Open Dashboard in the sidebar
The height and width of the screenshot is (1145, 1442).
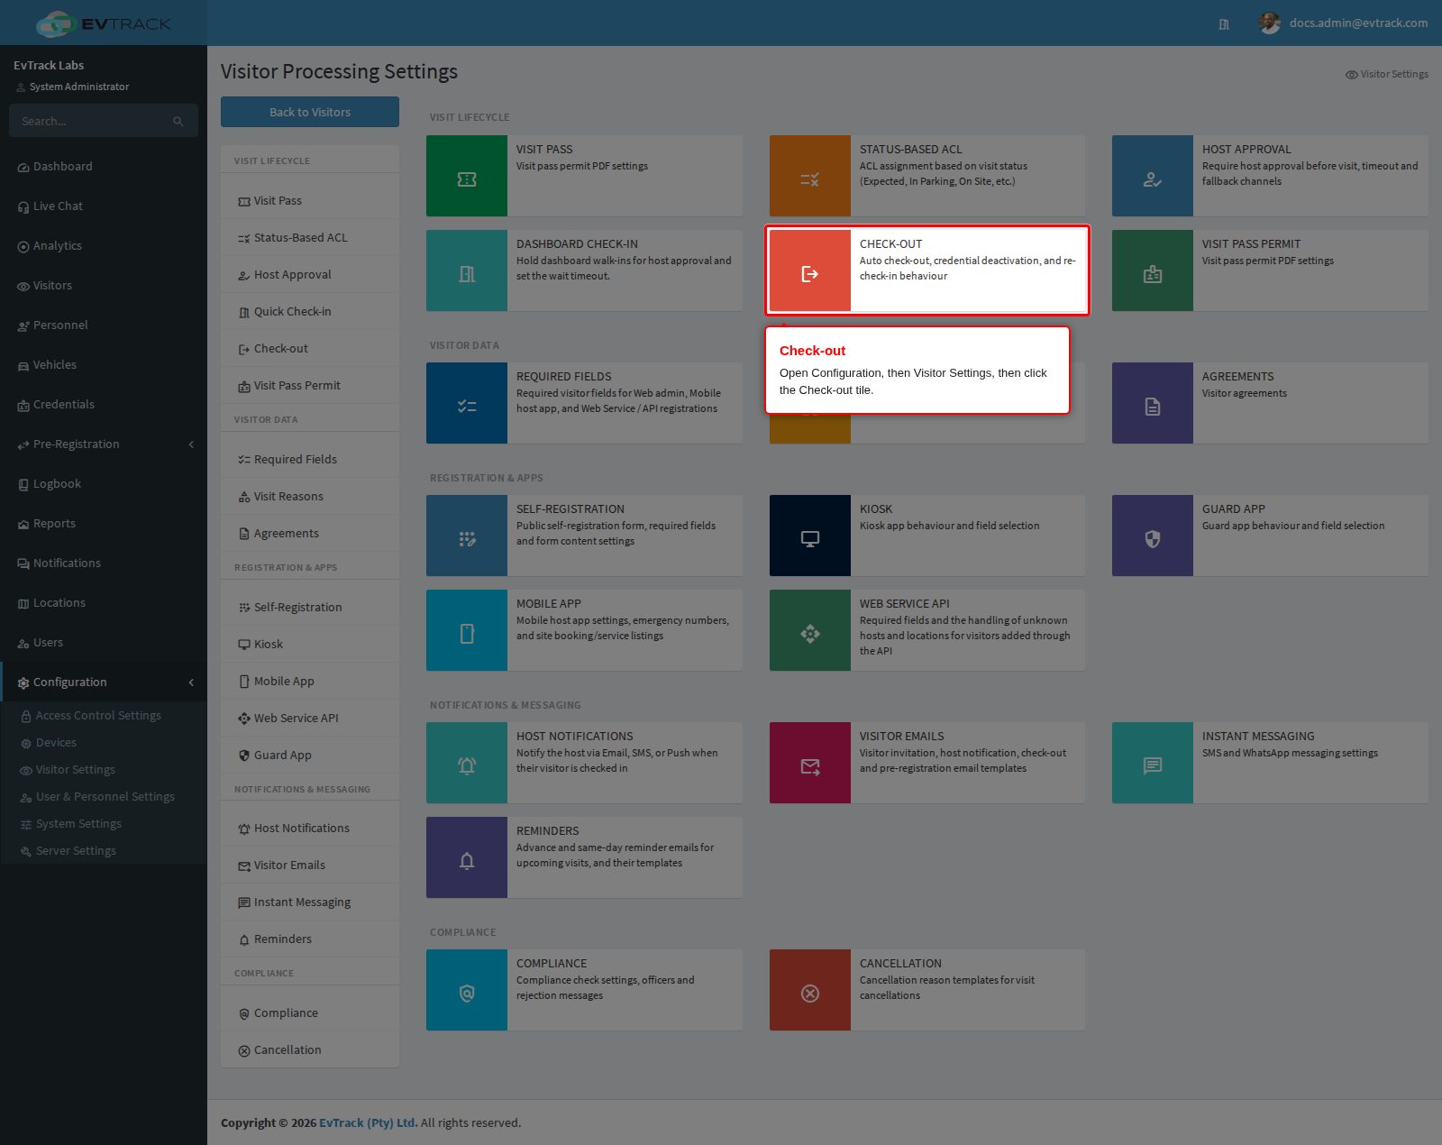coord(104,167)
